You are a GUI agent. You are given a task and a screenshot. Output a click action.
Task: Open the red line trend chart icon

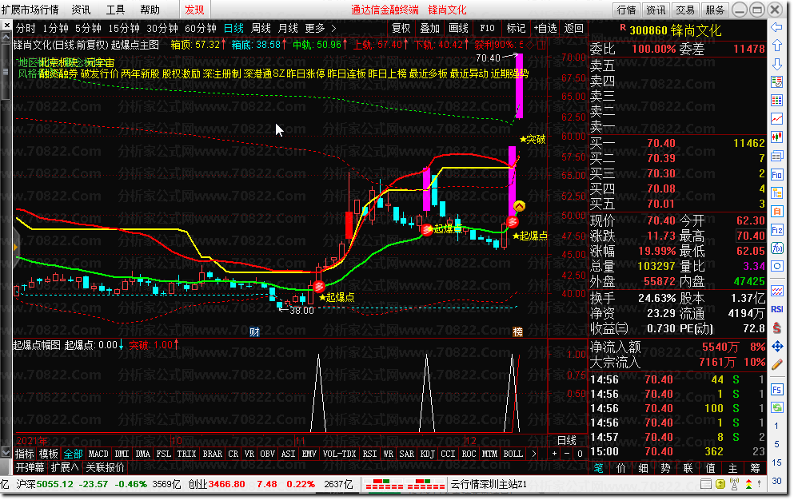[x=776, y=119]
